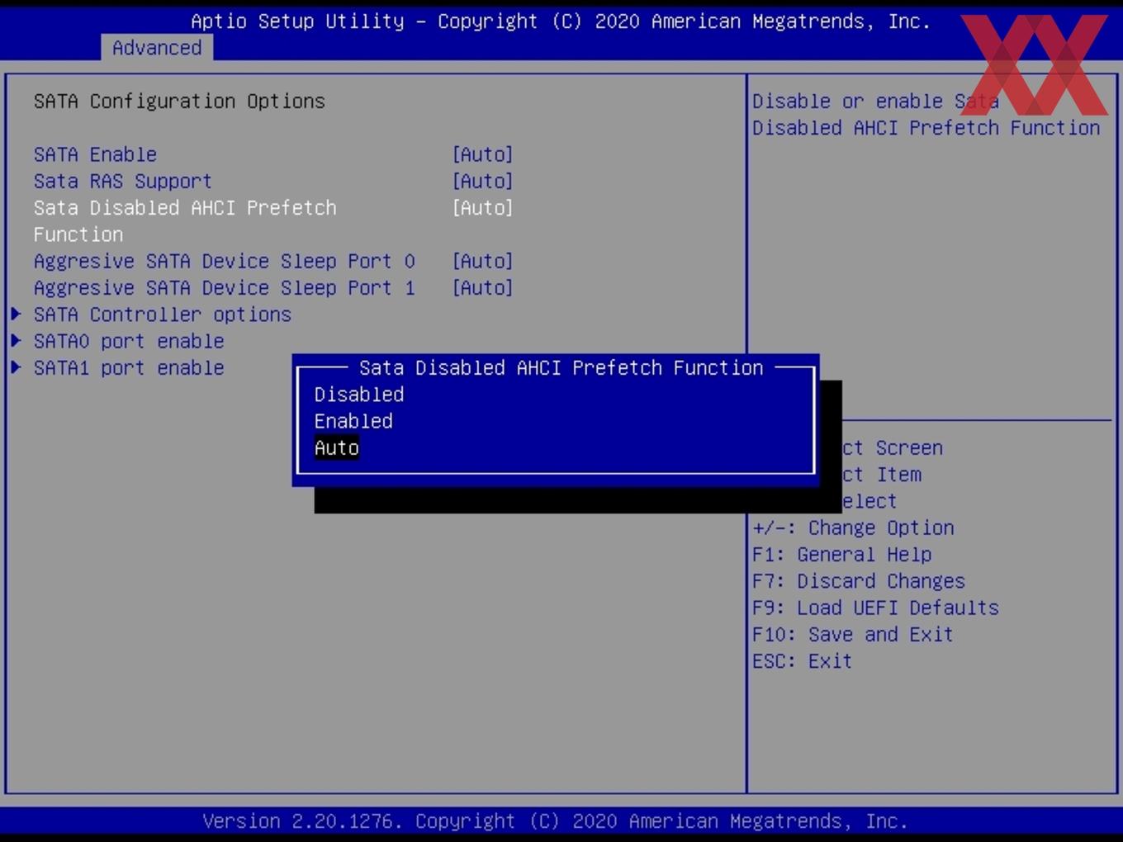Click the Sleep Port 1 [Auto] value
Image resolution: width=1123 pixels, height=842 pixels.
click(x=483, y=287)
